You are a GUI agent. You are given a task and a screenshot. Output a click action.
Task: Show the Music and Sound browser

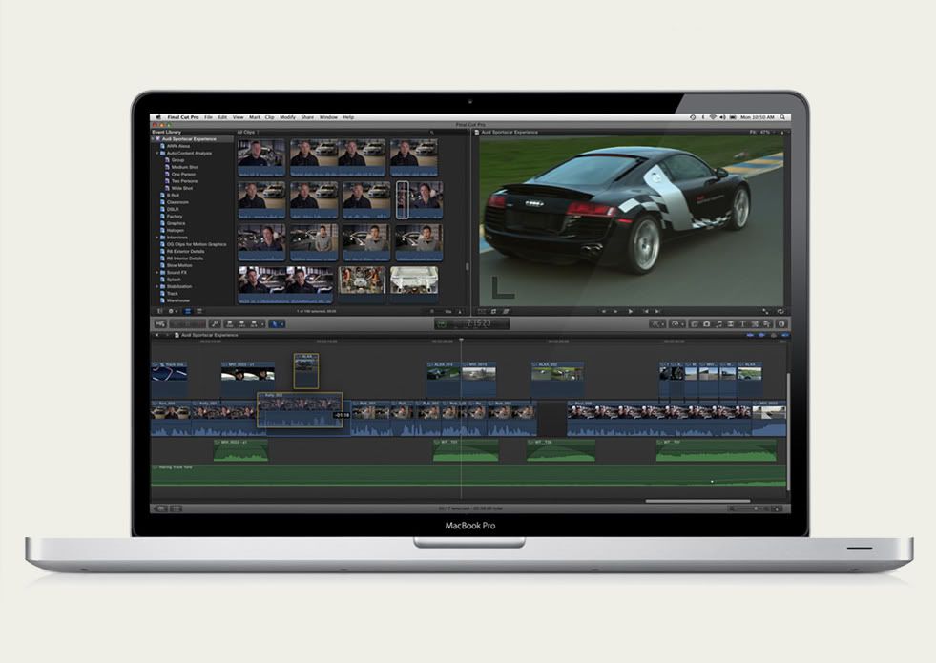[718, 324]
